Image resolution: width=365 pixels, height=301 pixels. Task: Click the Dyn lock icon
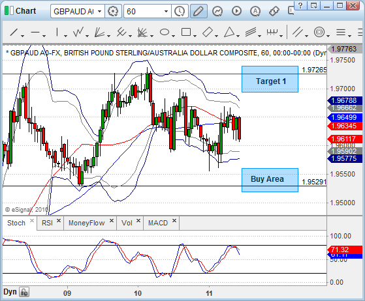[x=24, y=292]
